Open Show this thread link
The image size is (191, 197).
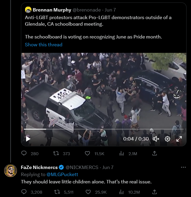point(44,45)
